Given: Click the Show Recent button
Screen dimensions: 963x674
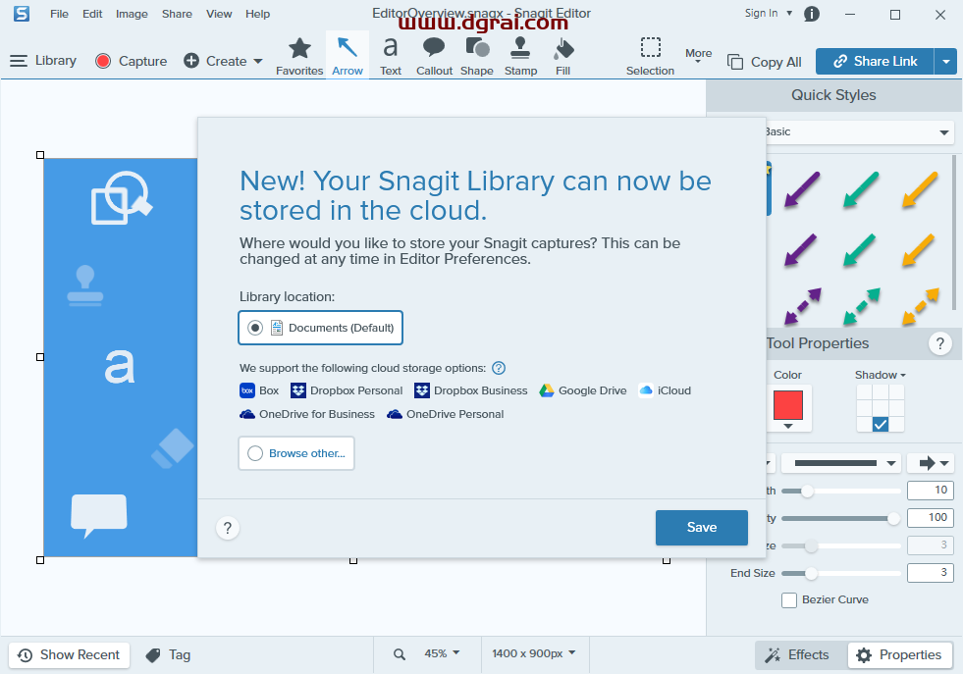Looking at the screenshot, I should [x=69, y=655].
